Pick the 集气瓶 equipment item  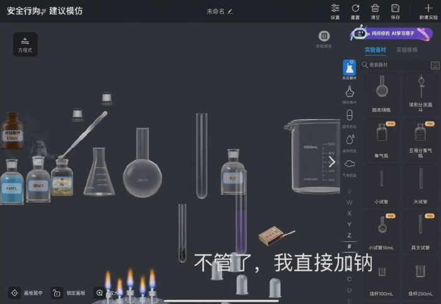pos(381,140)
